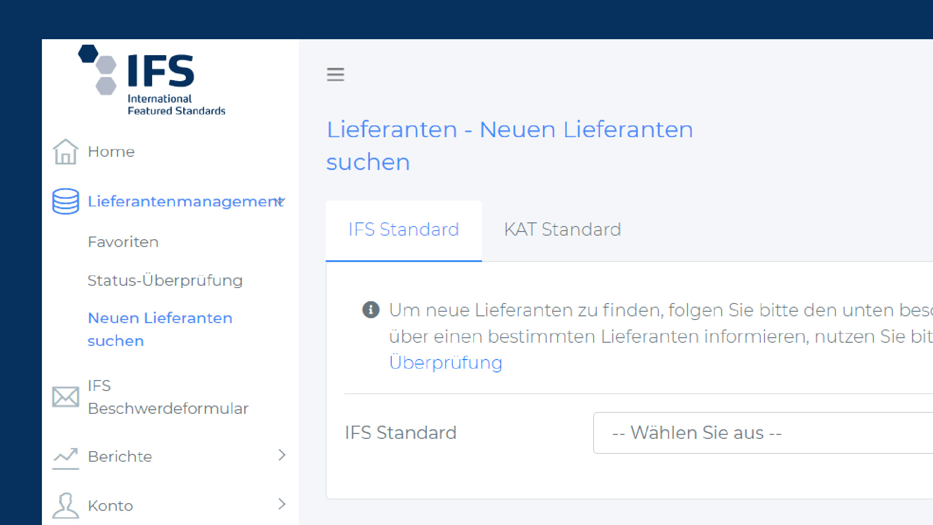Image resolution: width=933 pixels, height=525 pixels.
Task: Click the Lieferantenmanagement database icon
Action: [65, 201]
